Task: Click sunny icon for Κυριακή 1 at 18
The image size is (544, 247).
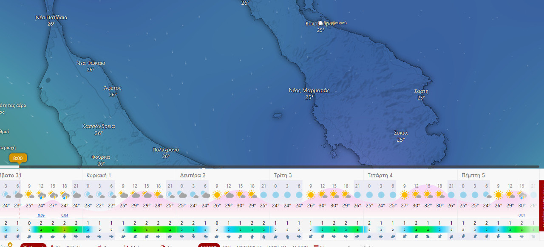Action: click(x=159, y=195)
